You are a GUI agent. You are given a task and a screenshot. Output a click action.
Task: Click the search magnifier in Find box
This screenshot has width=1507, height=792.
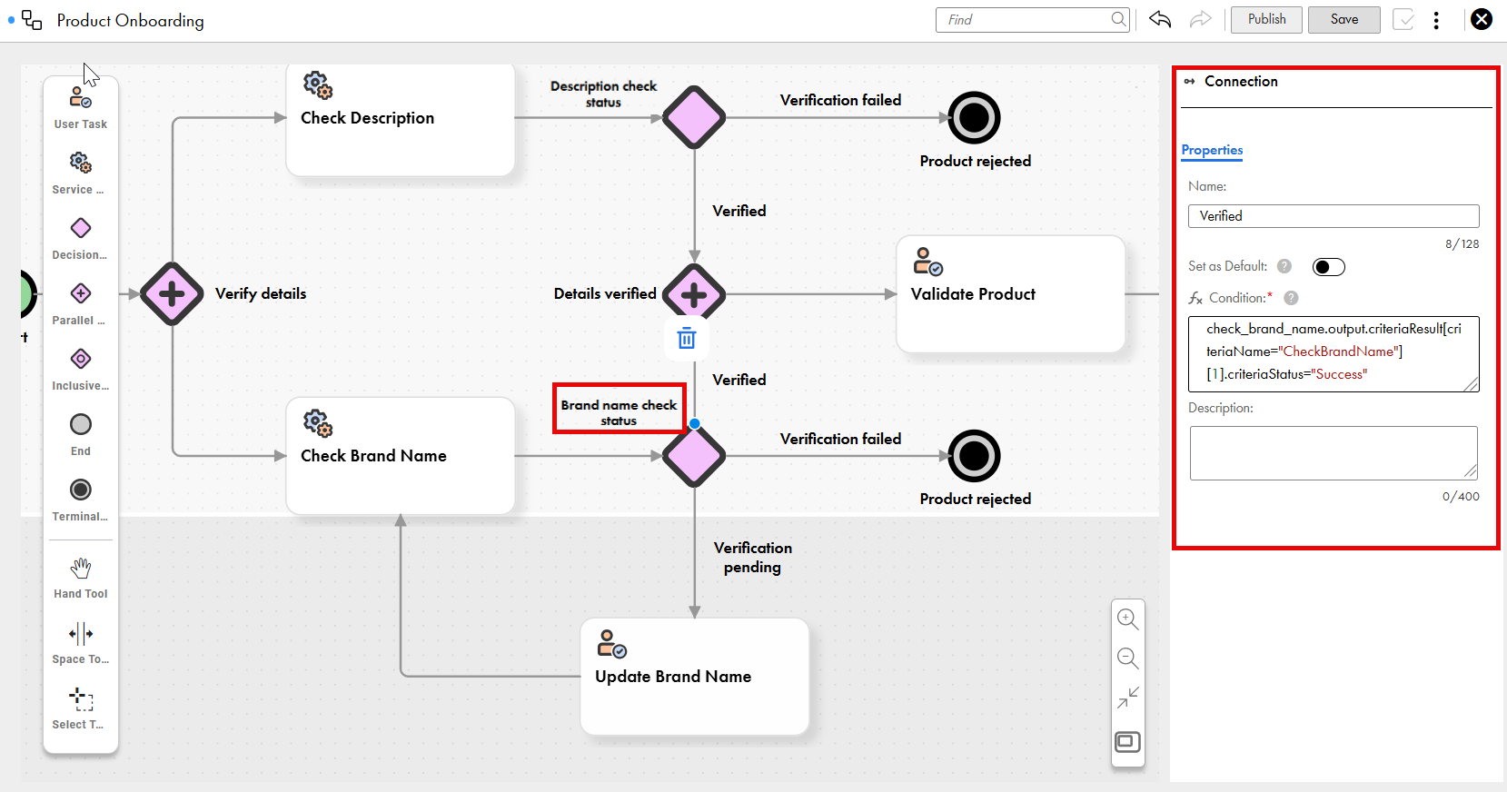[1118, 19]
